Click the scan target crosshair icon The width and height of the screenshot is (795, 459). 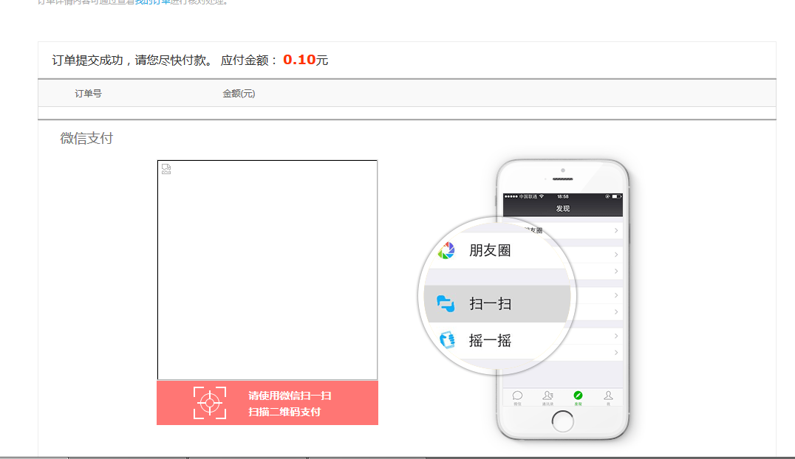tap(210, 403)
